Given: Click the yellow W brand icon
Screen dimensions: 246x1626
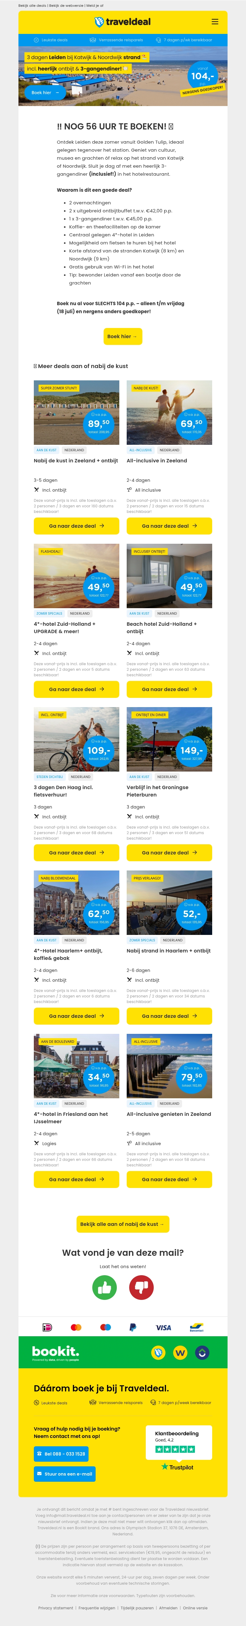Looking at the screenshot, I should (x=181, y=1353).
